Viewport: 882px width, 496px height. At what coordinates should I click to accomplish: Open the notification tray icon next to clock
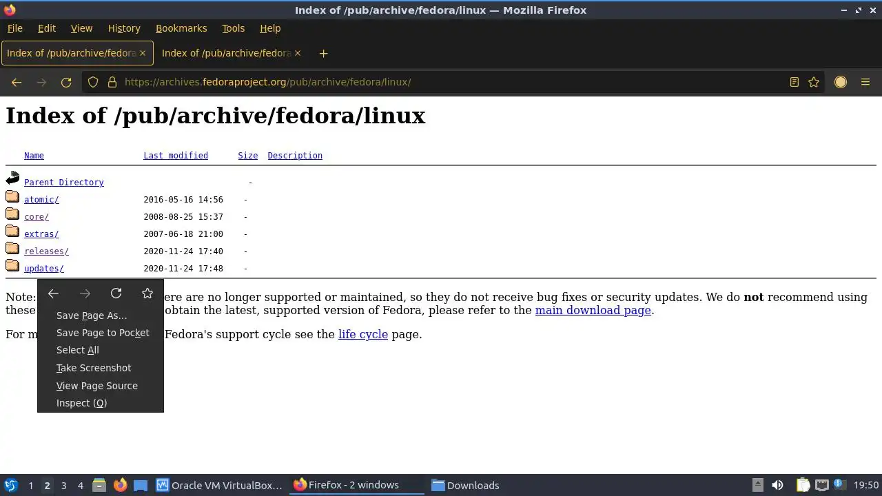click(840, 485)
